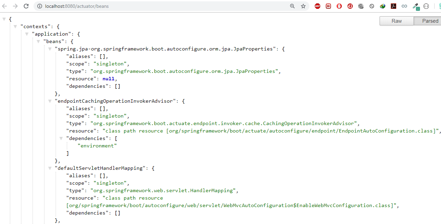
Task: Click the film reel extension icon
Action: click(x=361, y=6)
